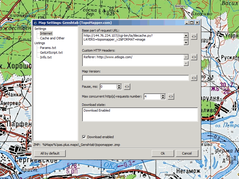Reset Pause ms value with <> button
Image resolution: width=239 pixels, height=179 pixels.
tap(127, 87)
